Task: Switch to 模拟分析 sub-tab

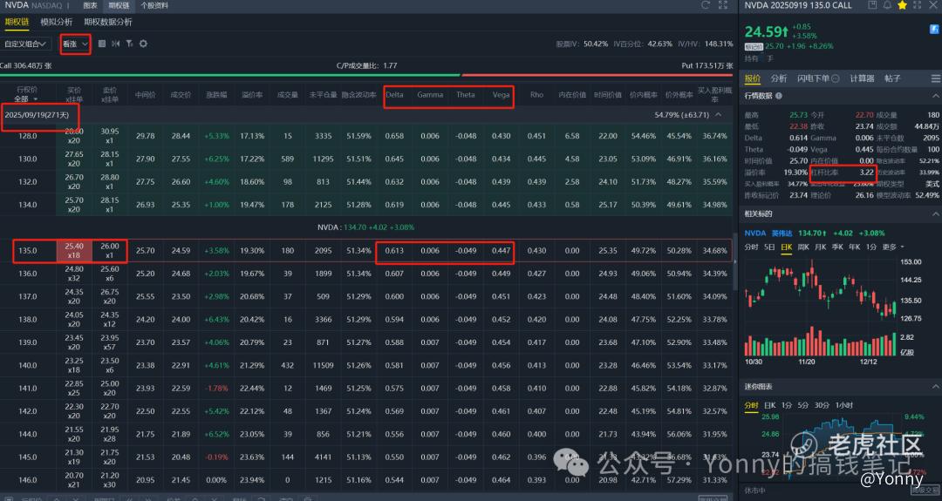Action: (57, 22)
